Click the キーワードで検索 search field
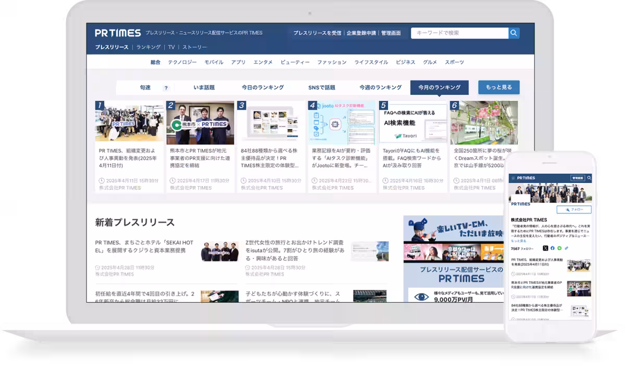Screen dimensions: 625x366 pyautogui.click(x=459, y=33)
